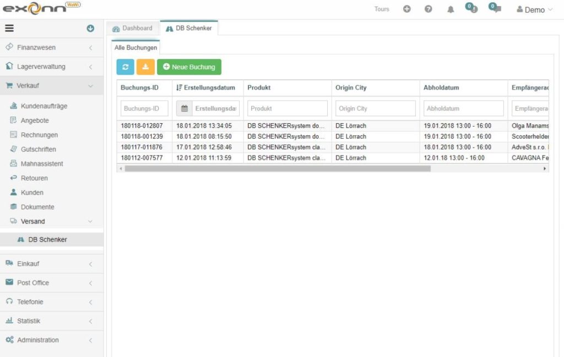The width and height of the screenshot is (564, 357).
Task: Open Mahnassistent in the sidebar
Action: click(42, 163)
